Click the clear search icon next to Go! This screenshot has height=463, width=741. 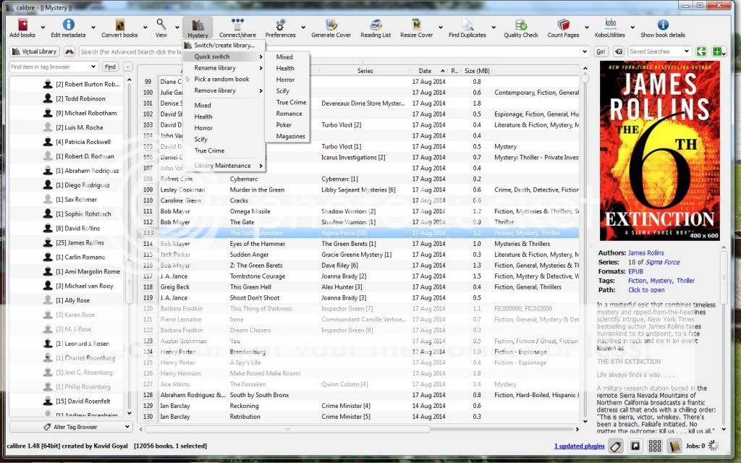click(618, 51)
